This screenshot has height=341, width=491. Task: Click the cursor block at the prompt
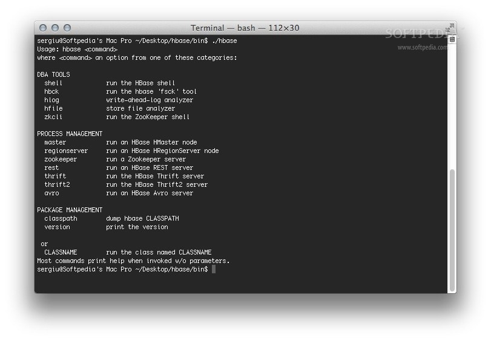(x=214, y=269)
